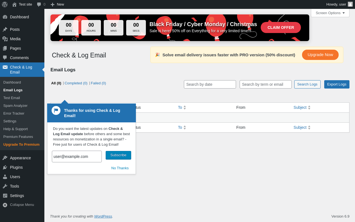Open Spam Analyzer submenu item
This screenshot has width=355, height=222.
coord(16,106)
